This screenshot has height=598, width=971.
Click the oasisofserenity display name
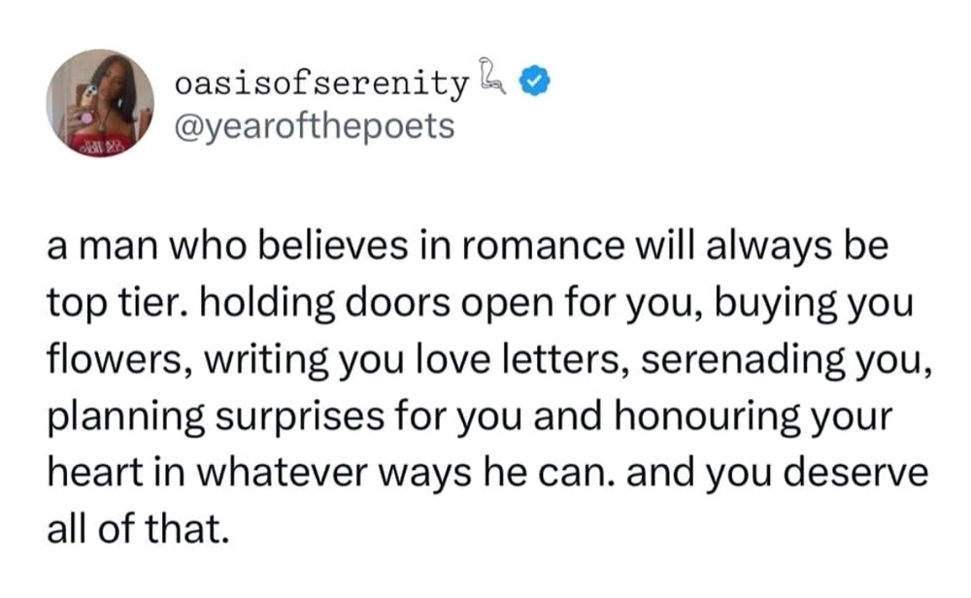pos(321,83)
